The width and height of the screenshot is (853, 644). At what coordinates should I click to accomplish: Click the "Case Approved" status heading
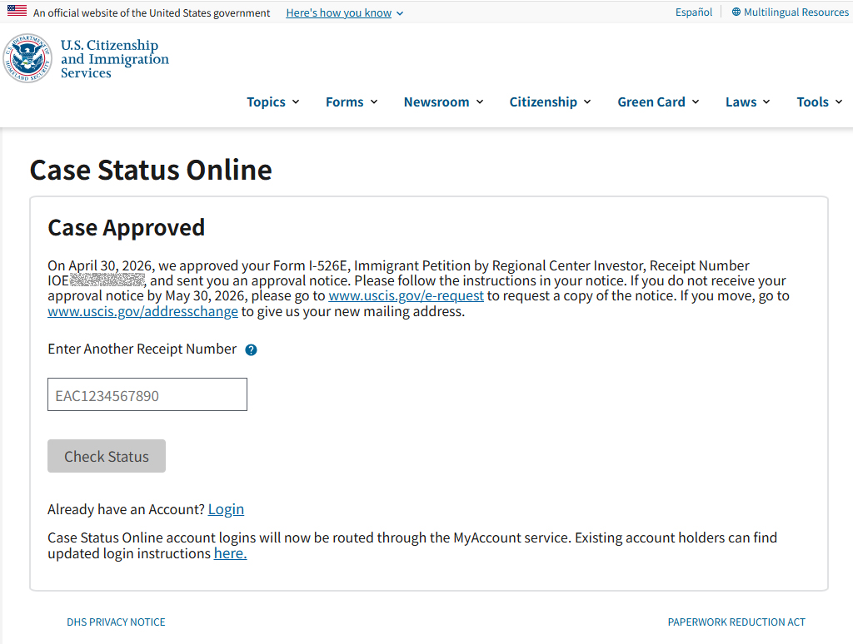(x=127, y=228)
